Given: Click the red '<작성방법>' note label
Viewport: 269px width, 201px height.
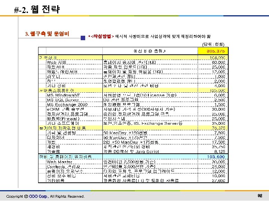Looking at the screenshot, I should coord(102,36).
